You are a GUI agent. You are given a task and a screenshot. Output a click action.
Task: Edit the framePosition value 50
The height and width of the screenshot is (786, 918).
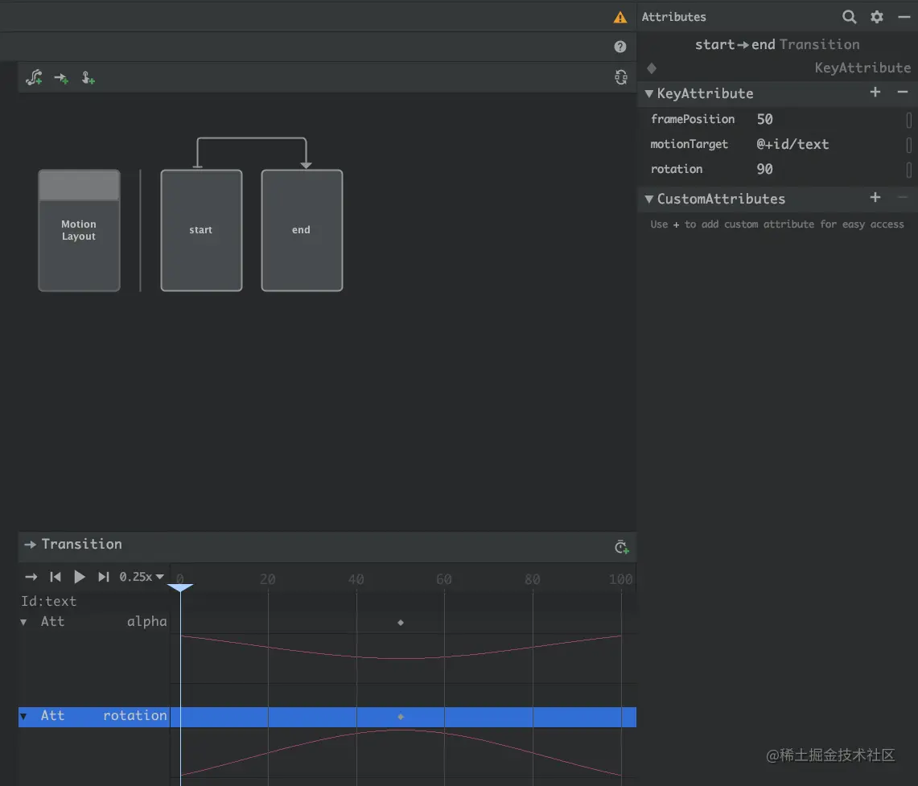(764, 119)
